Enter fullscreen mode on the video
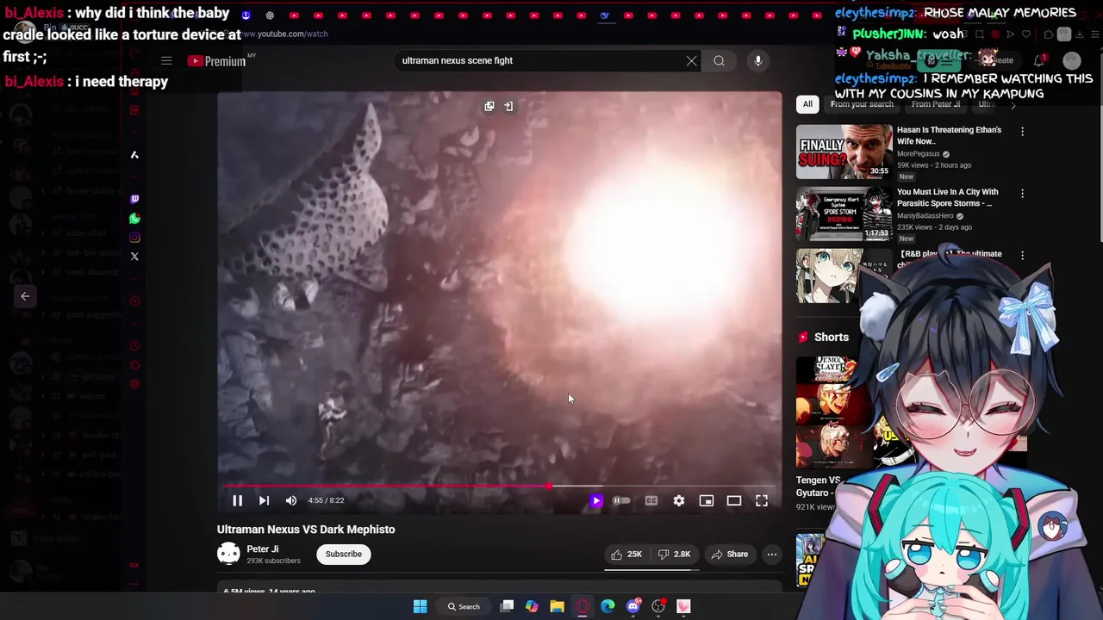Viewport: 1103px width, 620px height. tap(762, 500)
